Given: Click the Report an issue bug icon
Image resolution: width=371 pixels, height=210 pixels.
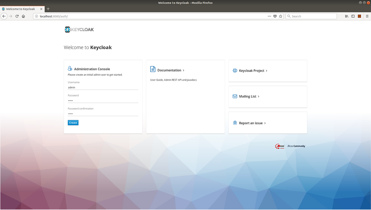Looking at the screenshot, I should pyautogui.click(x=235, y=123).
